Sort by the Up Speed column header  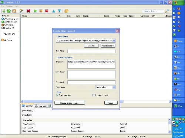(x=145, y=16)
